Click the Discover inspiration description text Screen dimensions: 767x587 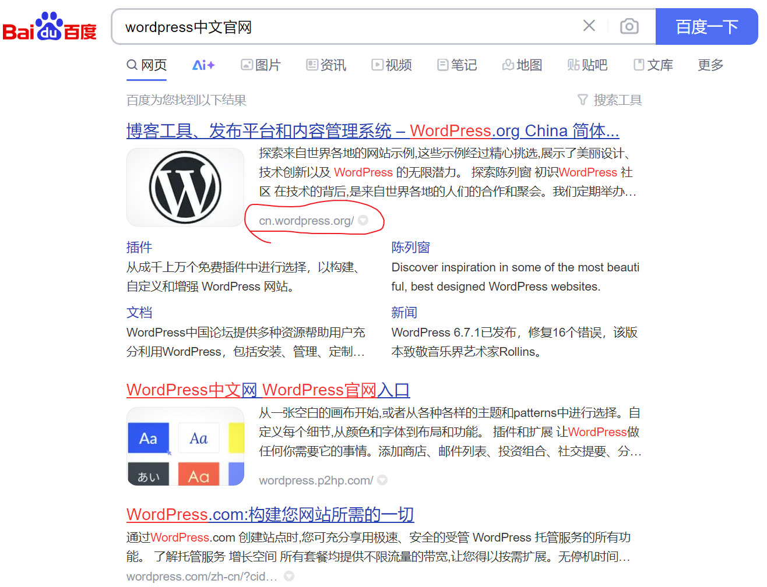[x=515, y=277]
